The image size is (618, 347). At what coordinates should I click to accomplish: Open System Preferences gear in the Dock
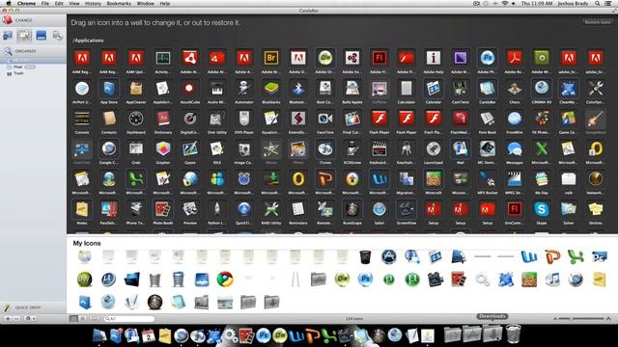230,335
